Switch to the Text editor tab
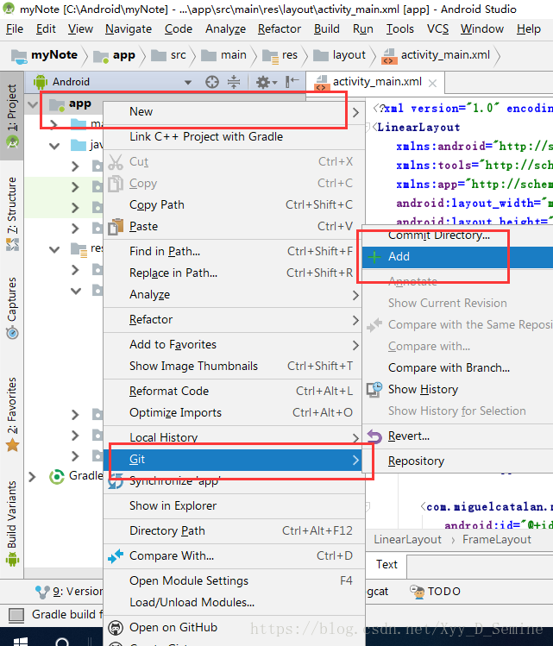This screenshot has height=646, width=553. click(386, 564)
